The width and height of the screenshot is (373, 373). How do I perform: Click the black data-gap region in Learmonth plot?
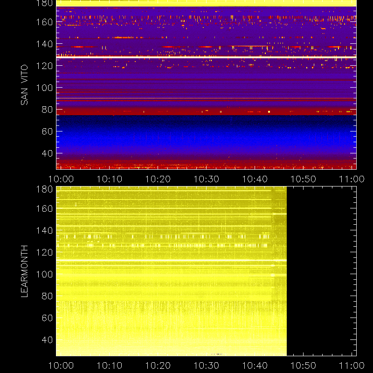321,271
